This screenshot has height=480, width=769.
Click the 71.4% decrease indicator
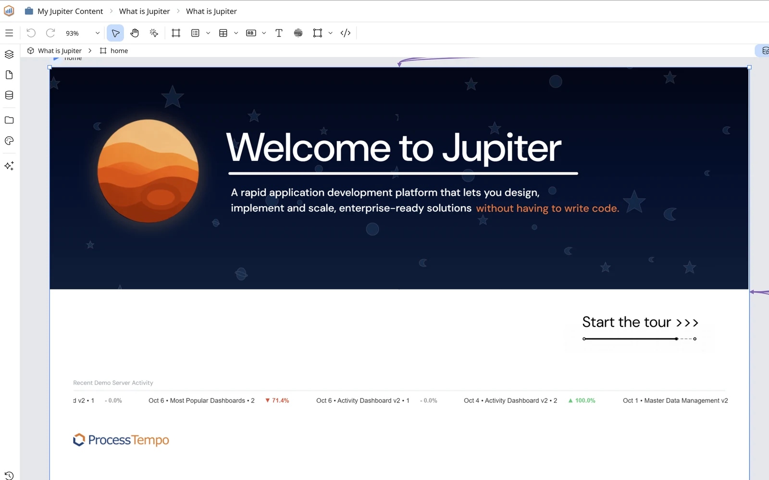277,400
